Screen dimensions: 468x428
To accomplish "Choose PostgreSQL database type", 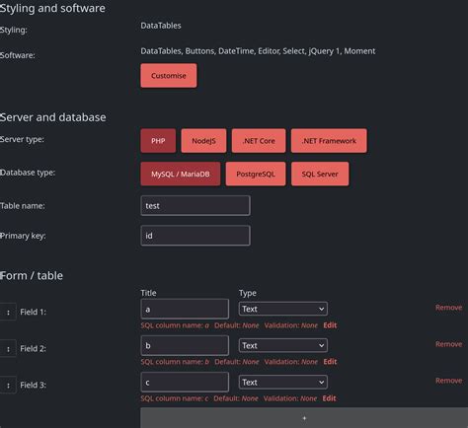I will pyautogui.click(x=256, y=174).
